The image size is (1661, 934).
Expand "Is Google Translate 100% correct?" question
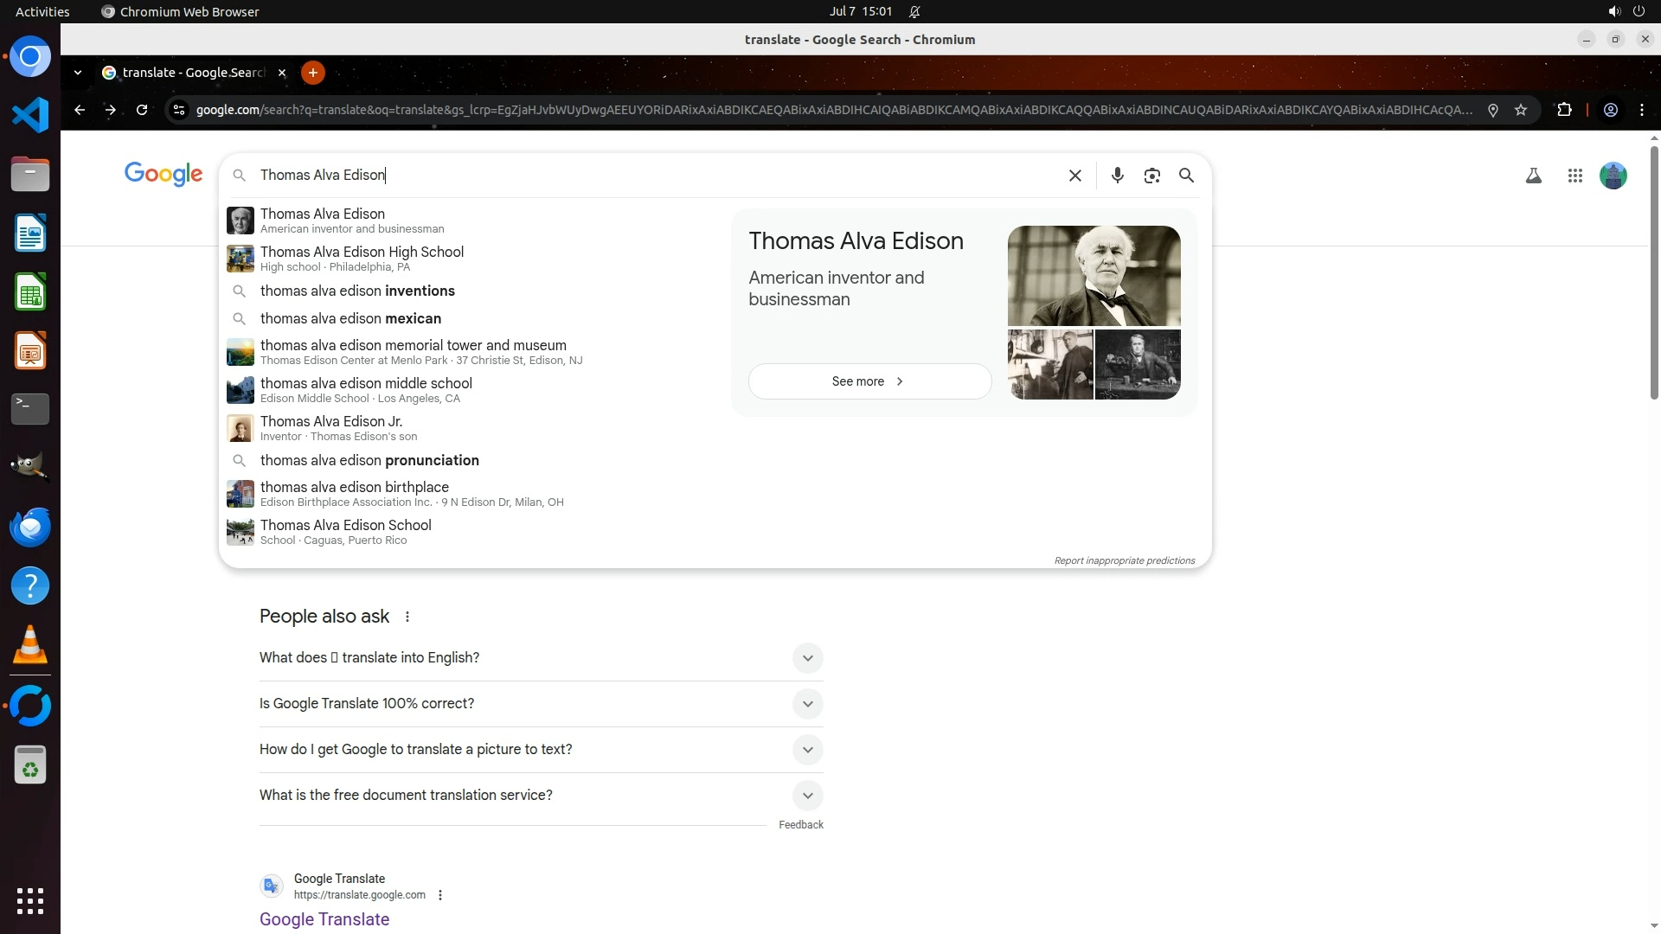[x=807, y=704]
